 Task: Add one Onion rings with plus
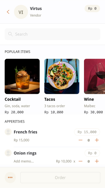tap(97, 161)
